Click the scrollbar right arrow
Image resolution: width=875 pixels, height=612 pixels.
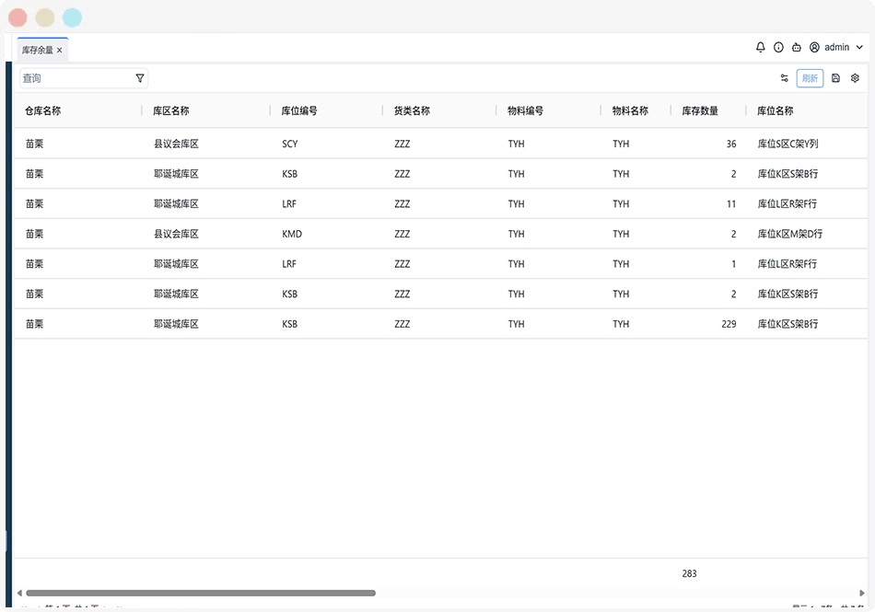[x=861, y=593]
